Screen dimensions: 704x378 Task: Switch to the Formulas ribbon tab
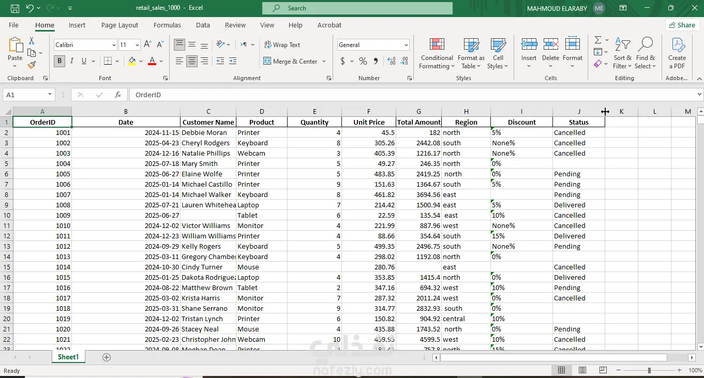167,25
